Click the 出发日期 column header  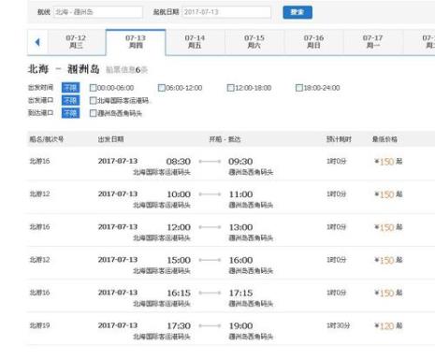click(x=110, y=139)
